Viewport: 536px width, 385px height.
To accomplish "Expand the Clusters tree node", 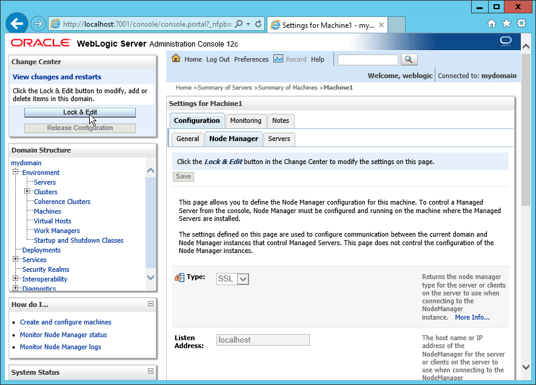I will 27,192.
